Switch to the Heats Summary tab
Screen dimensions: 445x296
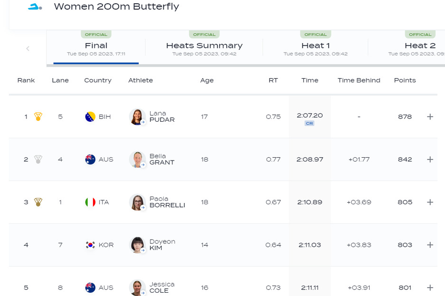pyautogui.click(x=204, y=46)
